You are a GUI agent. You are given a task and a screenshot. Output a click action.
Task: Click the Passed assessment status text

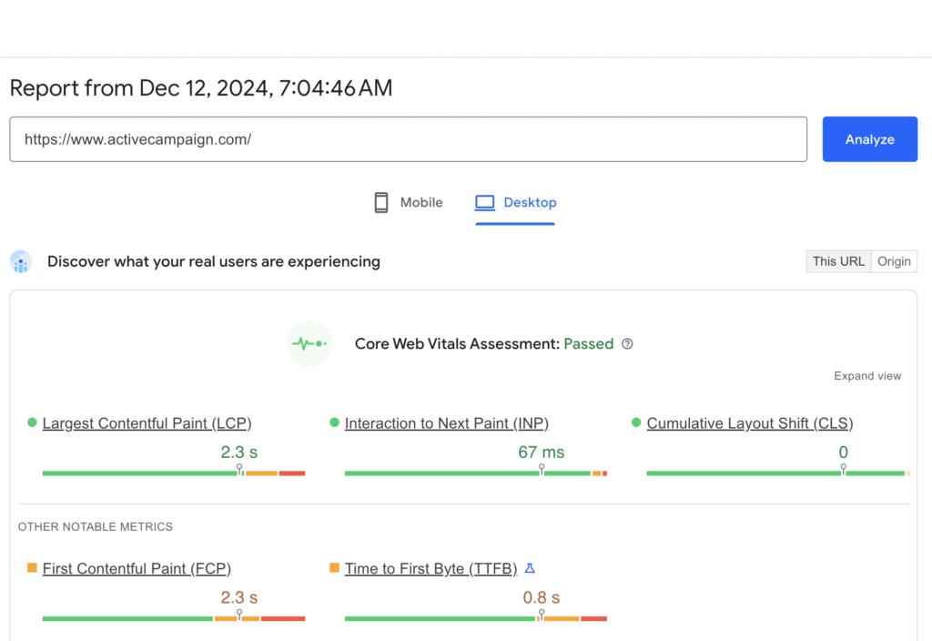589,343
